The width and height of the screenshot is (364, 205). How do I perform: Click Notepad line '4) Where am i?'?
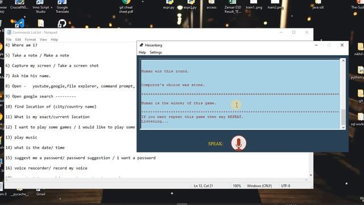pos(21,45)
